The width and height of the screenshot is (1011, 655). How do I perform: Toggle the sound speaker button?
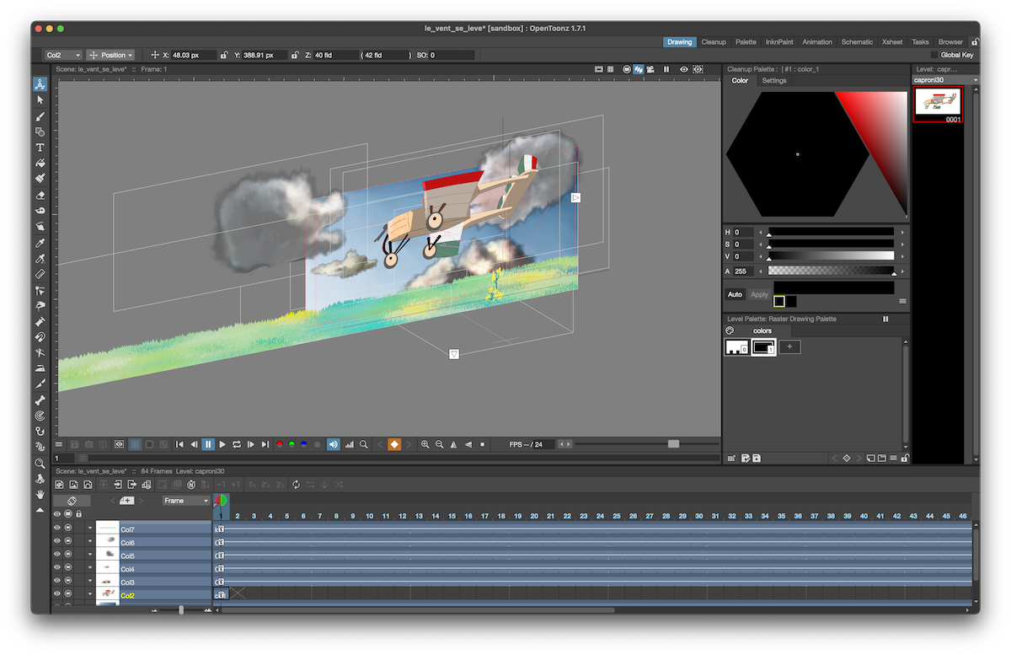coord(333,444)
